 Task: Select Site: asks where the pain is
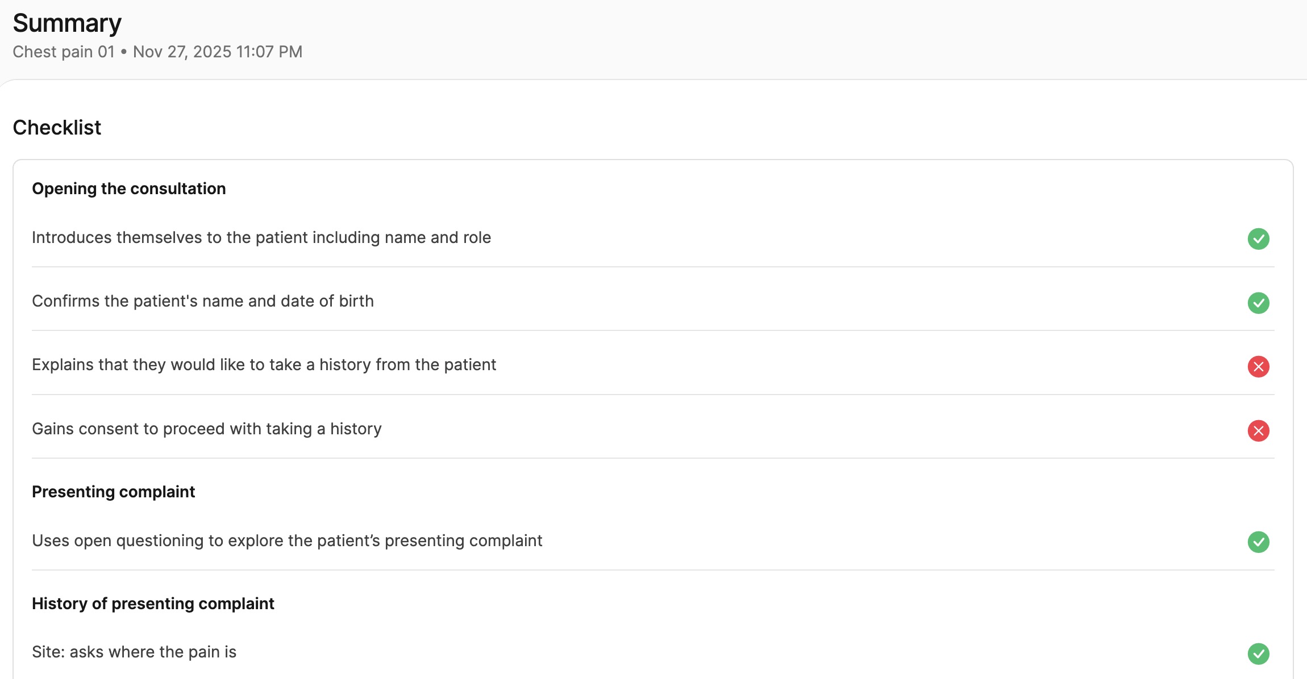[134, 652]
